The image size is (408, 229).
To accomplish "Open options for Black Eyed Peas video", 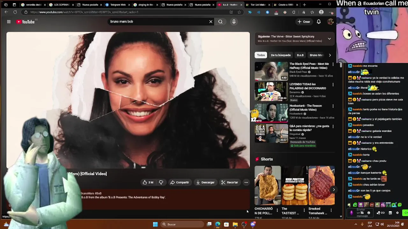I will click(333, 64).
